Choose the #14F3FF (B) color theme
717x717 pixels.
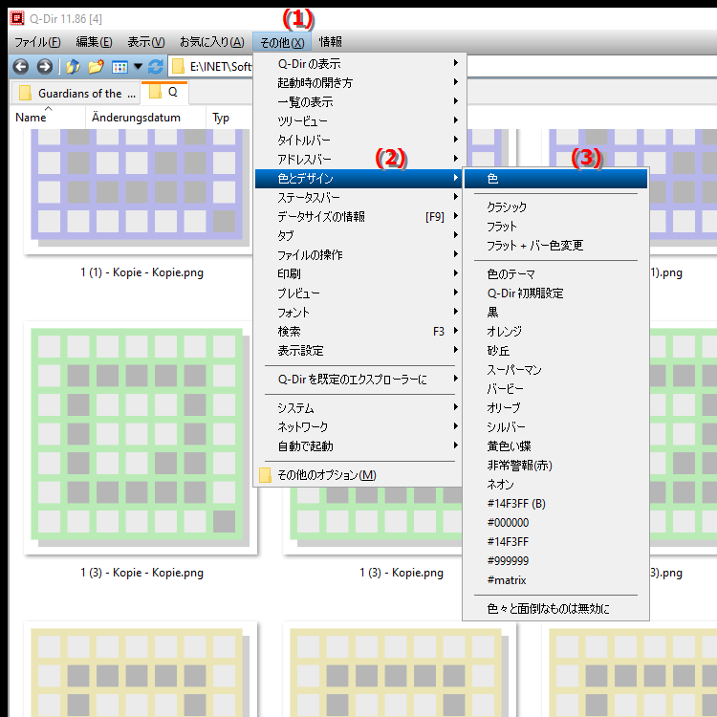tap(516, 503)
